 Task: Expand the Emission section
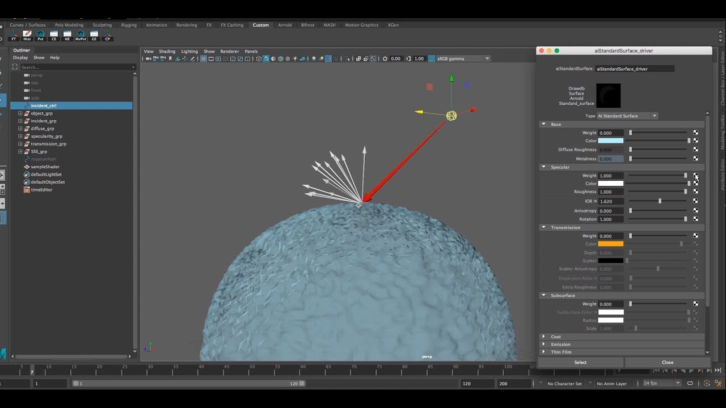(543, 344)
